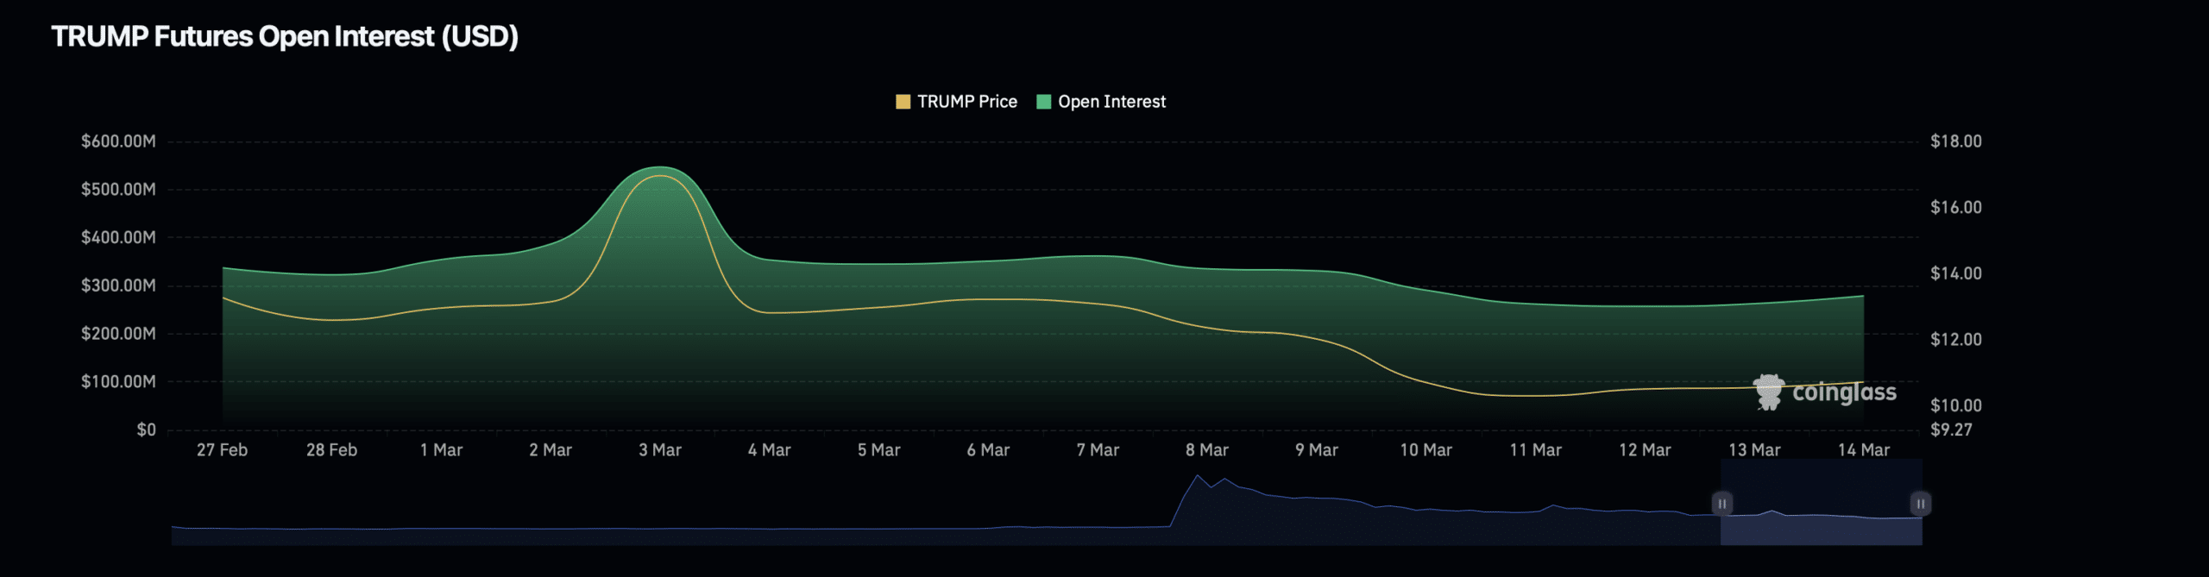This screenshot has height=577, width=2209.
Task: Click the $0 axis label
Action: coord(147,430)
